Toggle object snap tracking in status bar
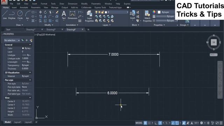Image resolution: width=224 pixels, height=126 pixels. (173, 123)
